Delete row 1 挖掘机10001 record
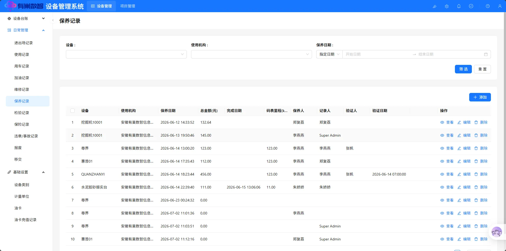The width and height of the screenshot is (506, 251). [x=481, y=122]
